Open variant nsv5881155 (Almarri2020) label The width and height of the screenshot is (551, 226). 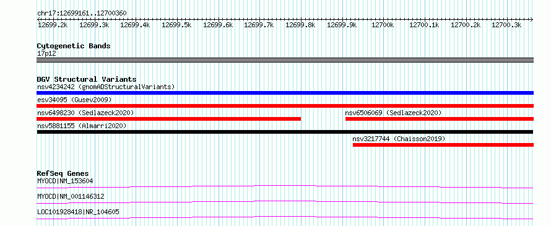82,126
